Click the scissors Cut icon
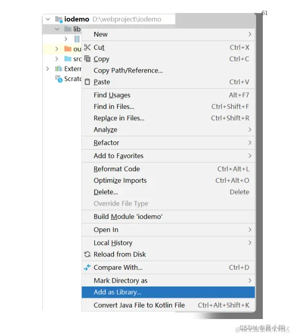292x335 pixels. pos(87,47)
